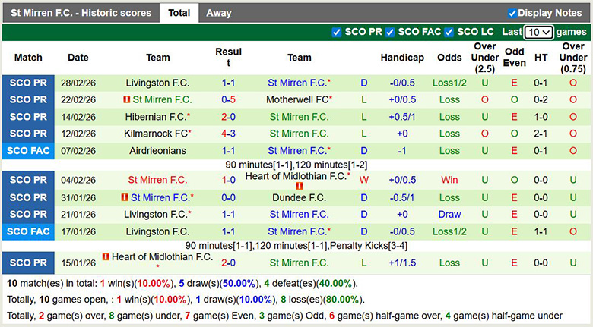Image resolution: width=593 pixels, height=327 pixels.
Task: Click red card icon in Dundee match row
Action: pos(124,197)
